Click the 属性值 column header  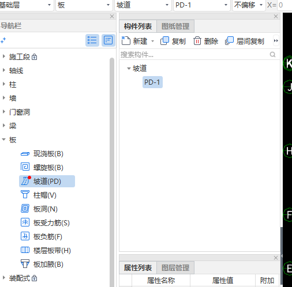pyautogui.click(x=223, y=281)
